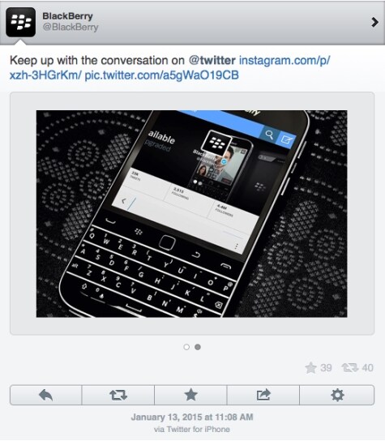
Task: Open the pic.twitter.com/a5gWaO19CB link
Action: (x=162, y=75)
